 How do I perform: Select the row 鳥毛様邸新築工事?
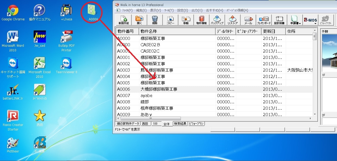[x=214, y=70]
